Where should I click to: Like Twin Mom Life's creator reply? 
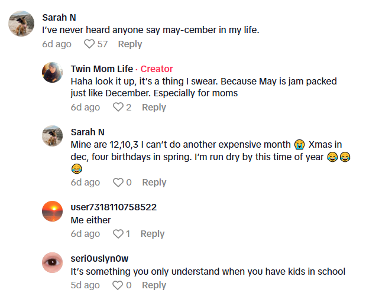(x=118, y=108)
